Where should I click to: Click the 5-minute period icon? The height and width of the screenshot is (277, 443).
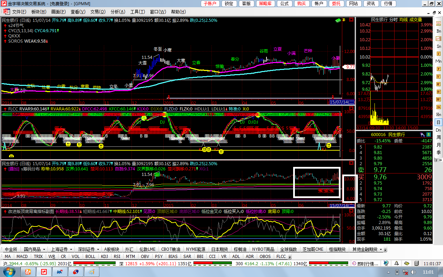439,77
